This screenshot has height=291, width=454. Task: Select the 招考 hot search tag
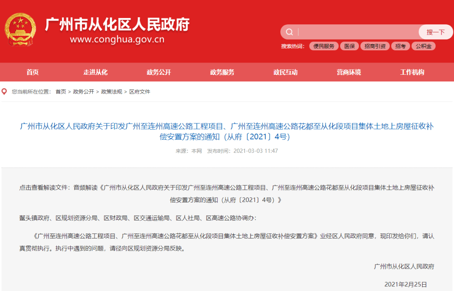pos(401,46)
